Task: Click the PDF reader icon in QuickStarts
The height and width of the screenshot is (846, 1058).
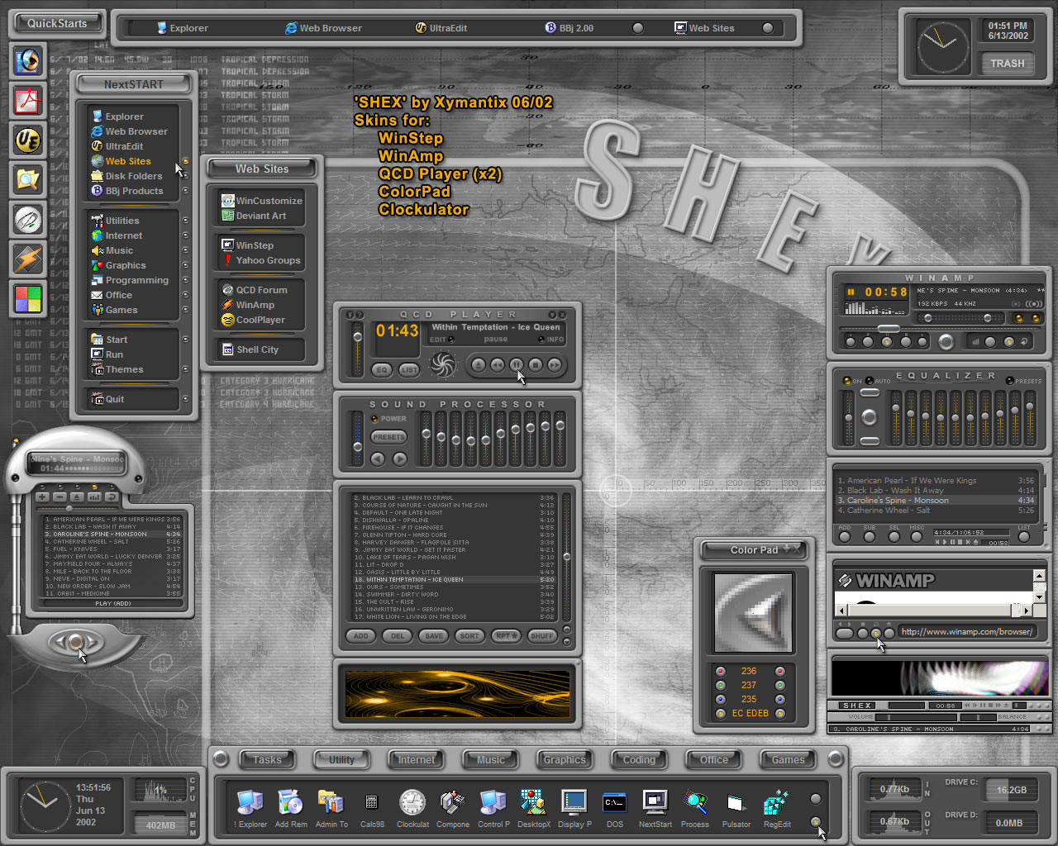Action: [x=28, y=100]
